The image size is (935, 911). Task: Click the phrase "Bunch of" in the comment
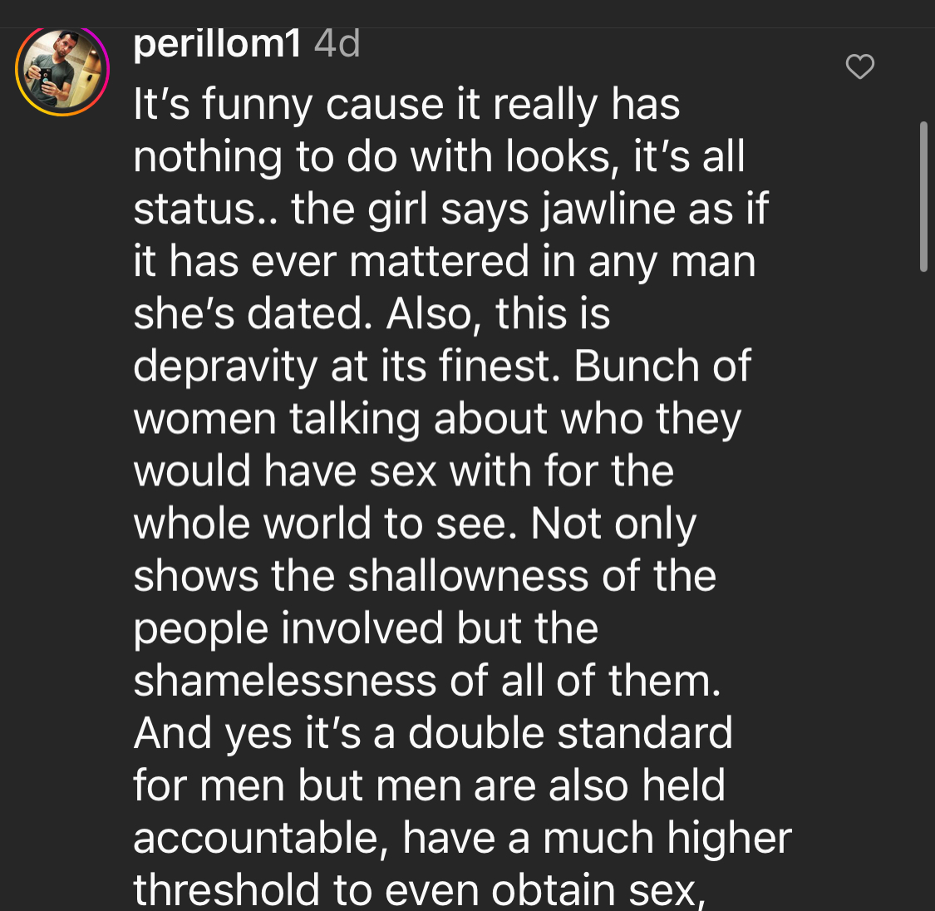662,367
